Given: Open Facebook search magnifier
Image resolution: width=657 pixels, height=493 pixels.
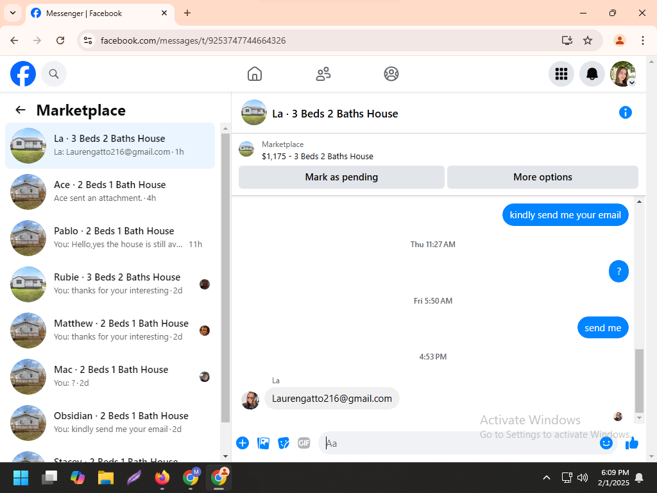Looking at the screenshot, I should tap(54, 74).
